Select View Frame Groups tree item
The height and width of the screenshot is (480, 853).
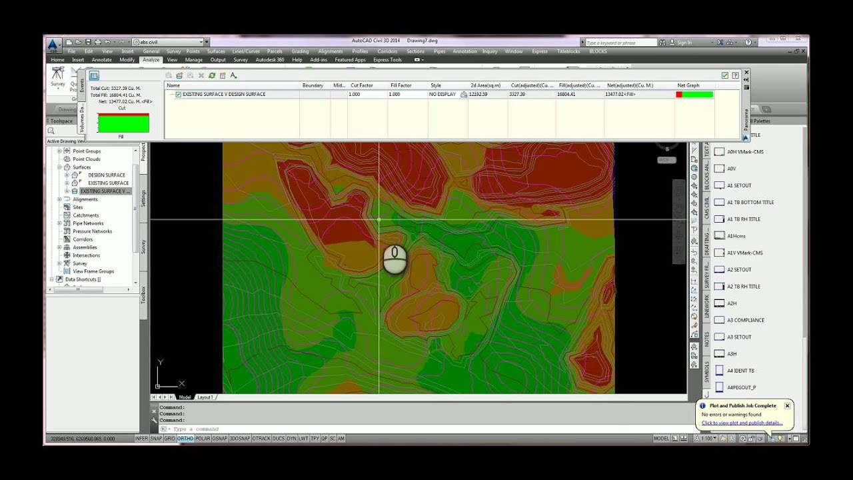point(93,271)
